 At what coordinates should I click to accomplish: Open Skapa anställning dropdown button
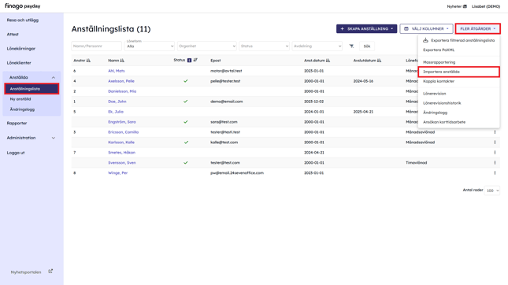click(366, 29)
